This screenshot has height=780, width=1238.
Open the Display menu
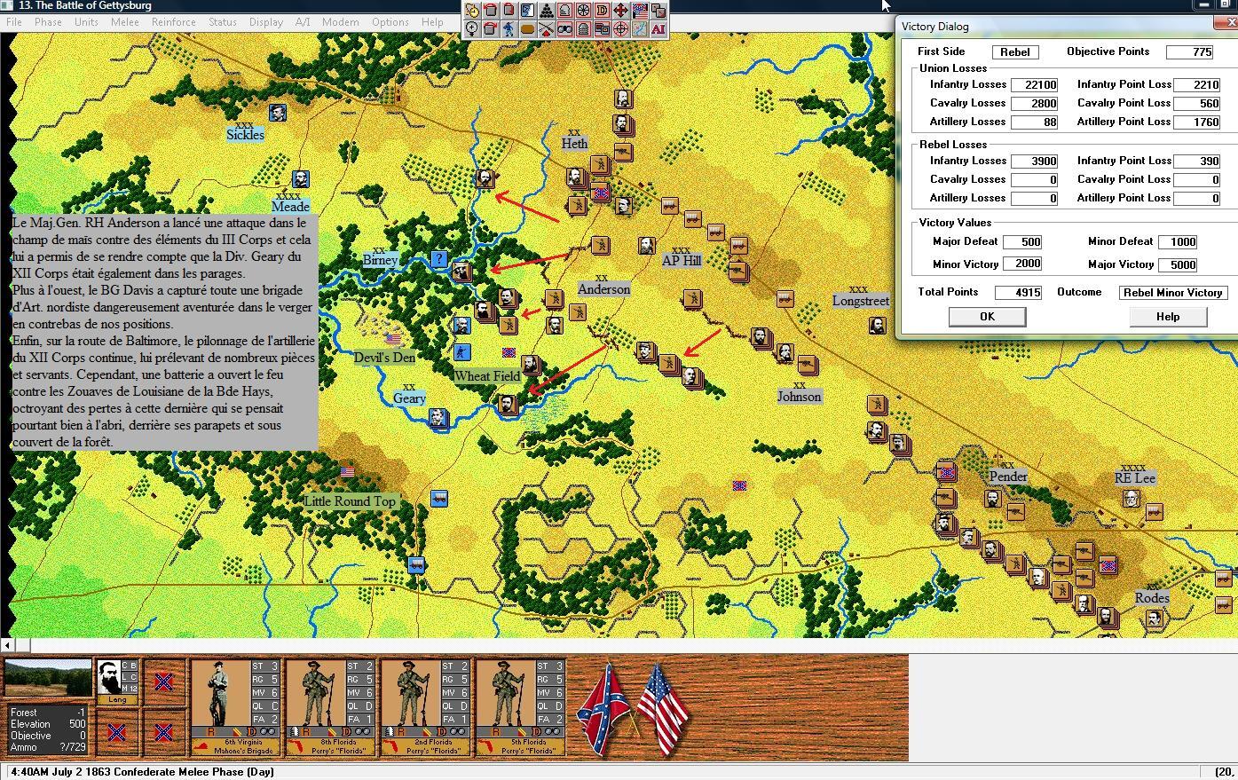click(x=265, y=22)
